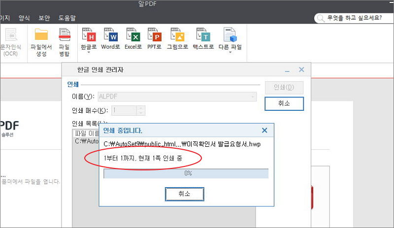The height and width of the screenshot is (228, 394).
Task: Convert PDF to PowerPoint (PPT로)
Action: tap(154, 39)
